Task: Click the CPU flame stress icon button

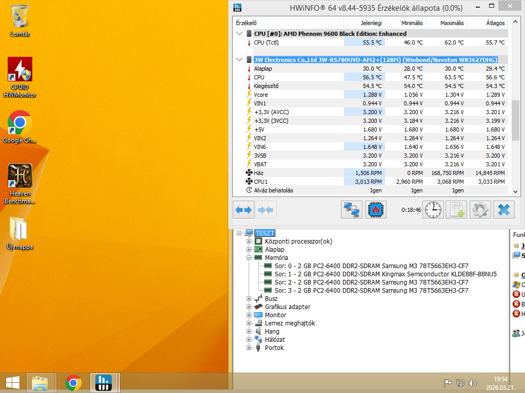Action: 376,210
